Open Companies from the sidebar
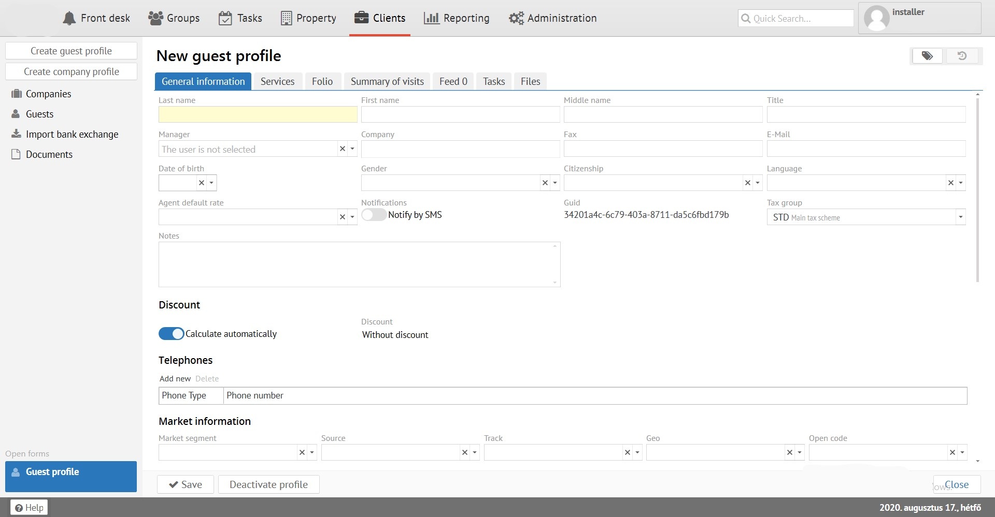The width and height of the screenshot is (995, 517). click(x=48, y=94)
